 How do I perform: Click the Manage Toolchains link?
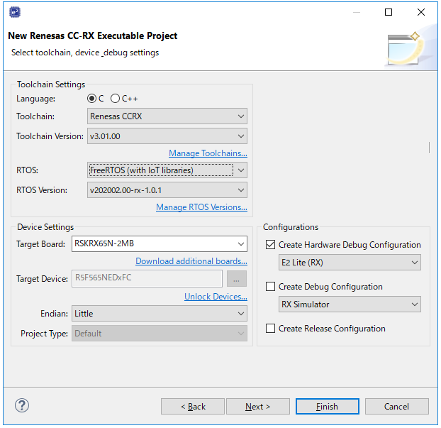[208, 153]
